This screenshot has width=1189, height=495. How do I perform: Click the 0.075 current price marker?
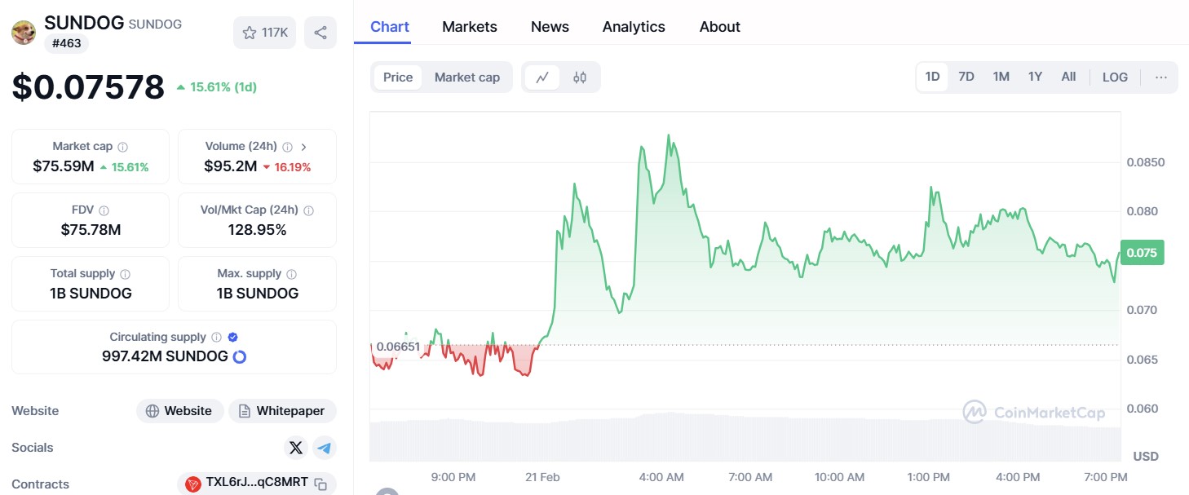pos(1142,253)
